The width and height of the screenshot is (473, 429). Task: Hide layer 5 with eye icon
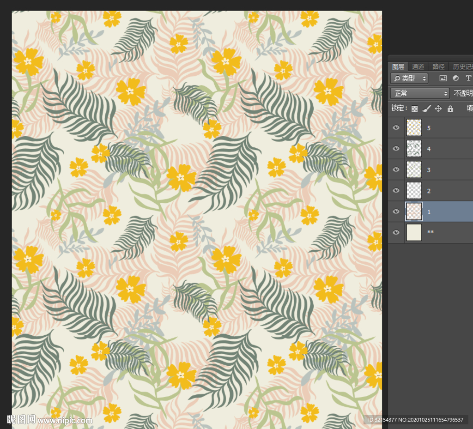(x=396, y=127)
